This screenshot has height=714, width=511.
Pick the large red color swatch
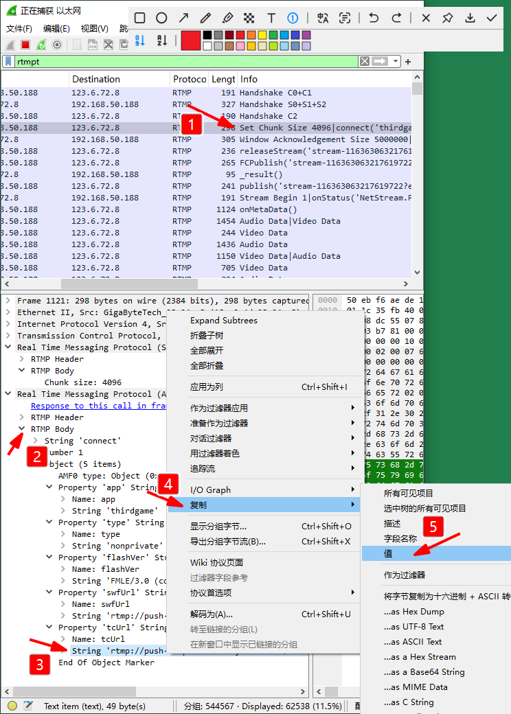pyautogui.click(x=190, y=41)
